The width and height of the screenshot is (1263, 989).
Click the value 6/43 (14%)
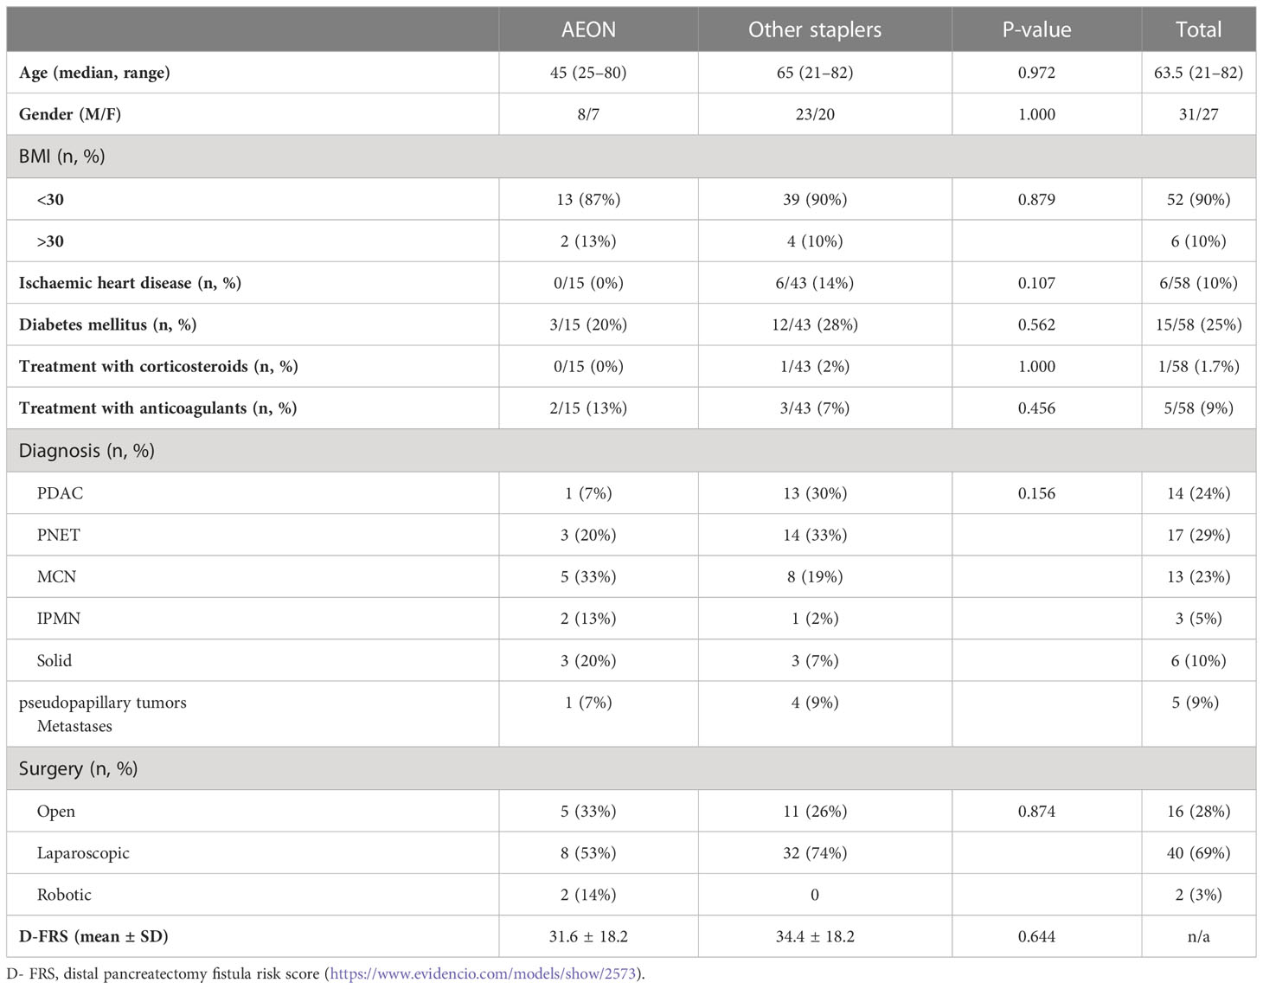(815, 283)
